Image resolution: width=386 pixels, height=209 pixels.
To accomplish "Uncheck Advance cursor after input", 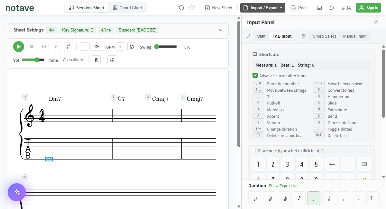I will point(255,76).
